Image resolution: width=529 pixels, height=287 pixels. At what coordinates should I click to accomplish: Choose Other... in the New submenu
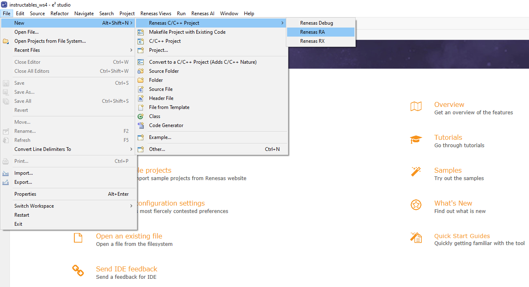pos(212,149)
